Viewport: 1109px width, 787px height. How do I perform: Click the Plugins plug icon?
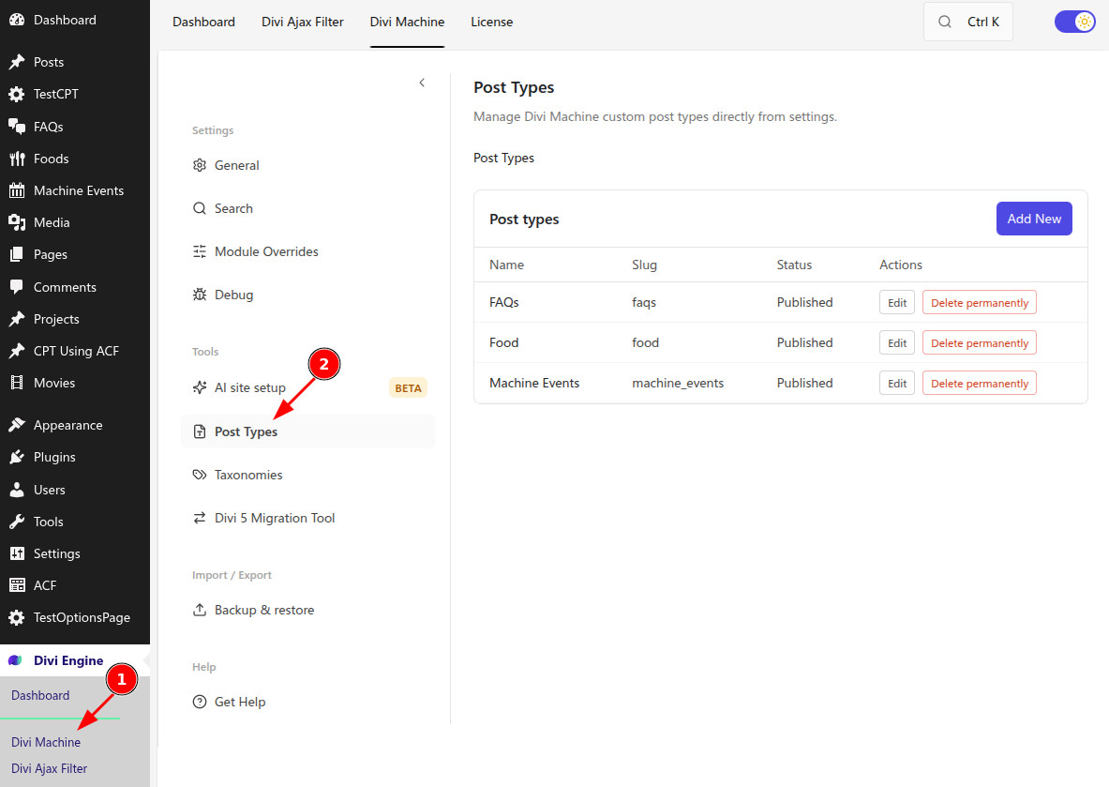point(16,457)
